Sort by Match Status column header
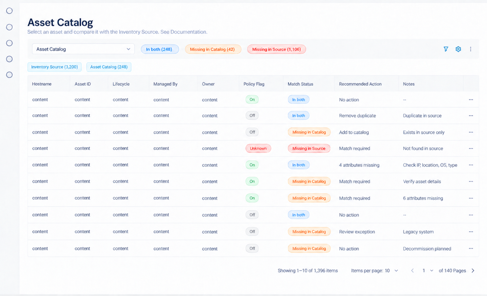 (x=300, y=84)
